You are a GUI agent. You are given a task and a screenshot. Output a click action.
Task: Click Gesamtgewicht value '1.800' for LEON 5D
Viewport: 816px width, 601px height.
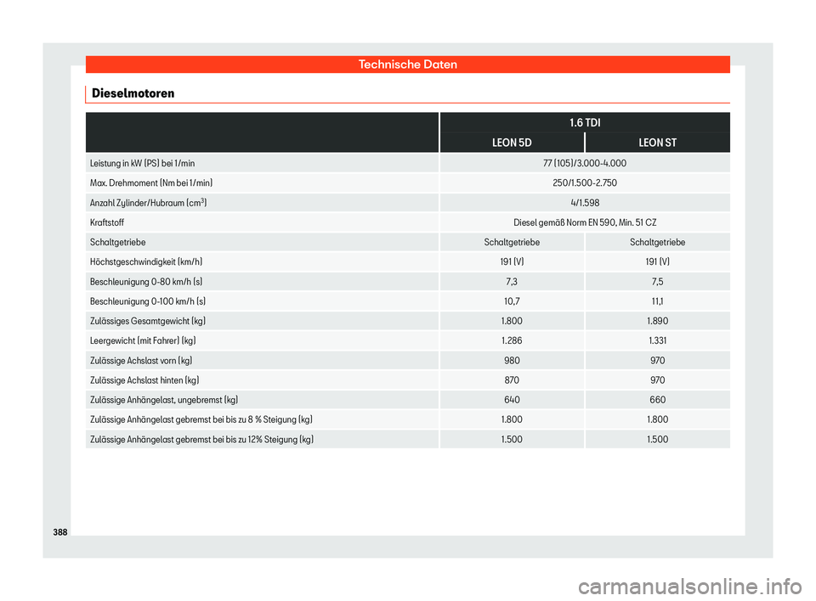[x=512, y=321]
